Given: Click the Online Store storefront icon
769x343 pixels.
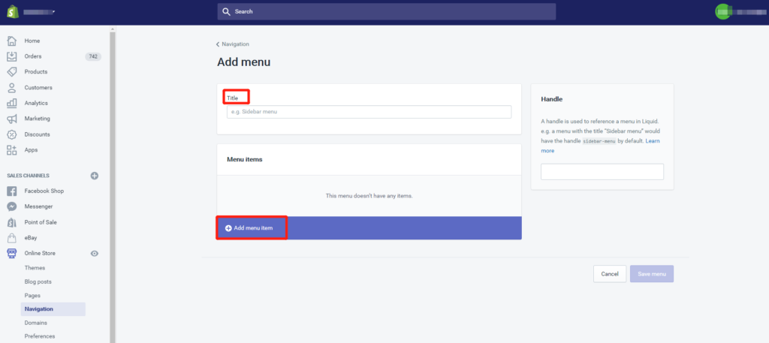Looking at the screenshot, I should (12, 254).
